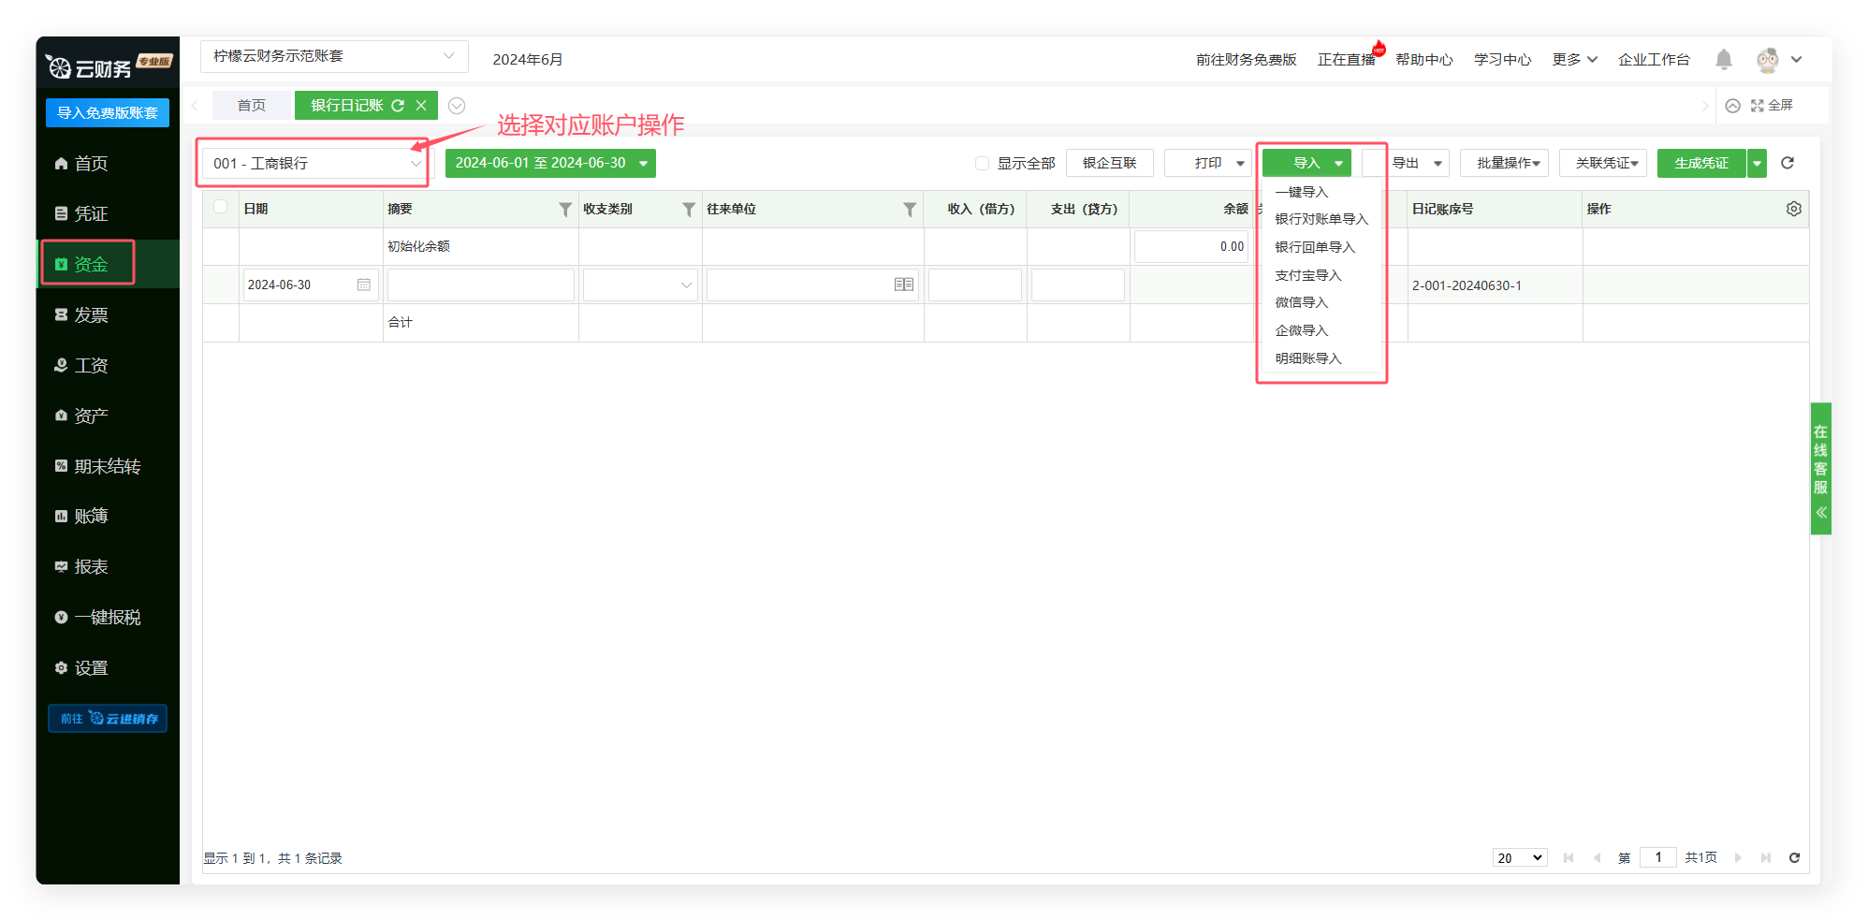Open the calendar picker in date field
This screenshot has width=1868, height=920.
tap(364, 285)
